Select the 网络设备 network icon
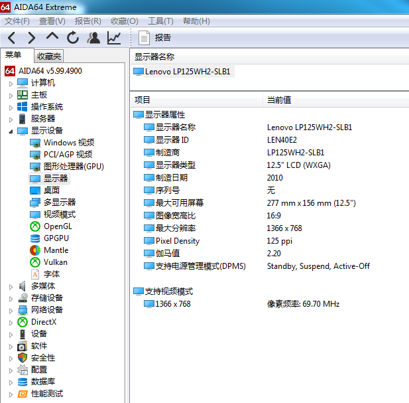 pos(23,310)
